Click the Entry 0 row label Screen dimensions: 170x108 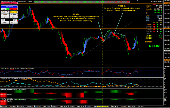coord(149,24)
